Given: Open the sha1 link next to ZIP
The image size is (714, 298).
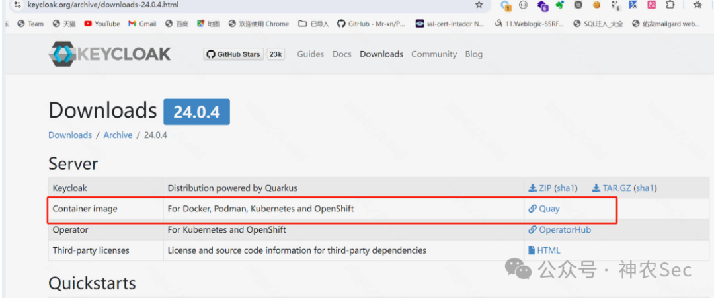Looking at the screenshot, I should click(x=566, y=188).
